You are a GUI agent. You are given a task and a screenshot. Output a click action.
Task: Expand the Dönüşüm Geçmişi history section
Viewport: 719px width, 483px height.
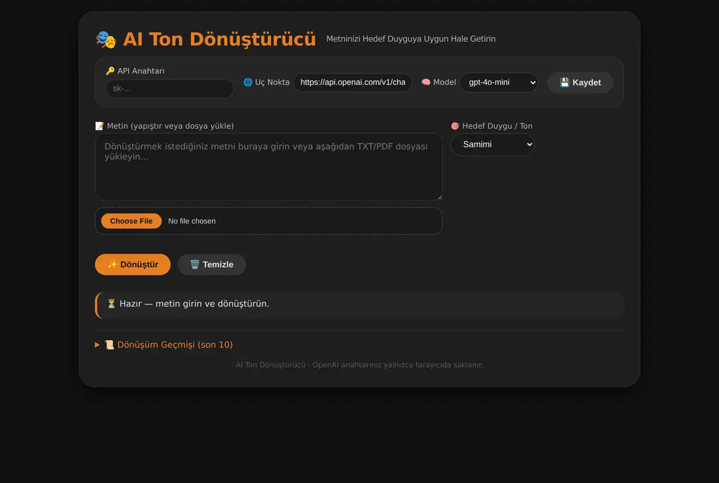pos(164,345)
